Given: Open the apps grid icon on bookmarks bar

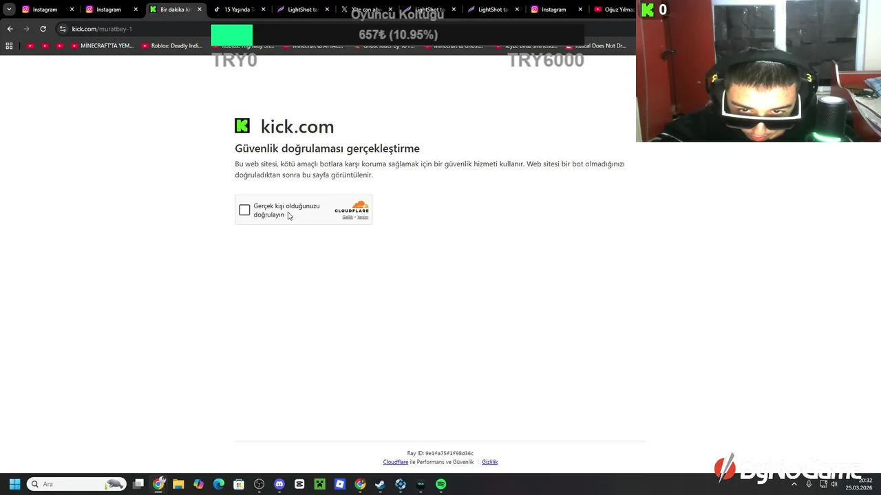Looking at the screenshot, I should pyautogui.click(x=9, y=46).
